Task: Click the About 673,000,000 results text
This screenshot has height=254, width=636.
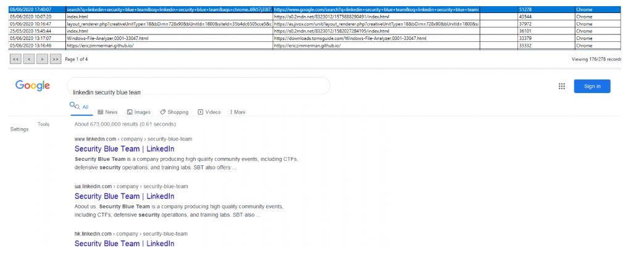Action: tap(125, 125)
